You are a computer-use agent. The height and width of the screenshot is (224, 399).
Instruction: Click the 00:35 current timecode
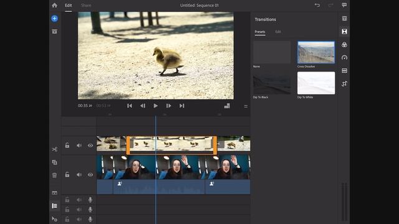85,106
